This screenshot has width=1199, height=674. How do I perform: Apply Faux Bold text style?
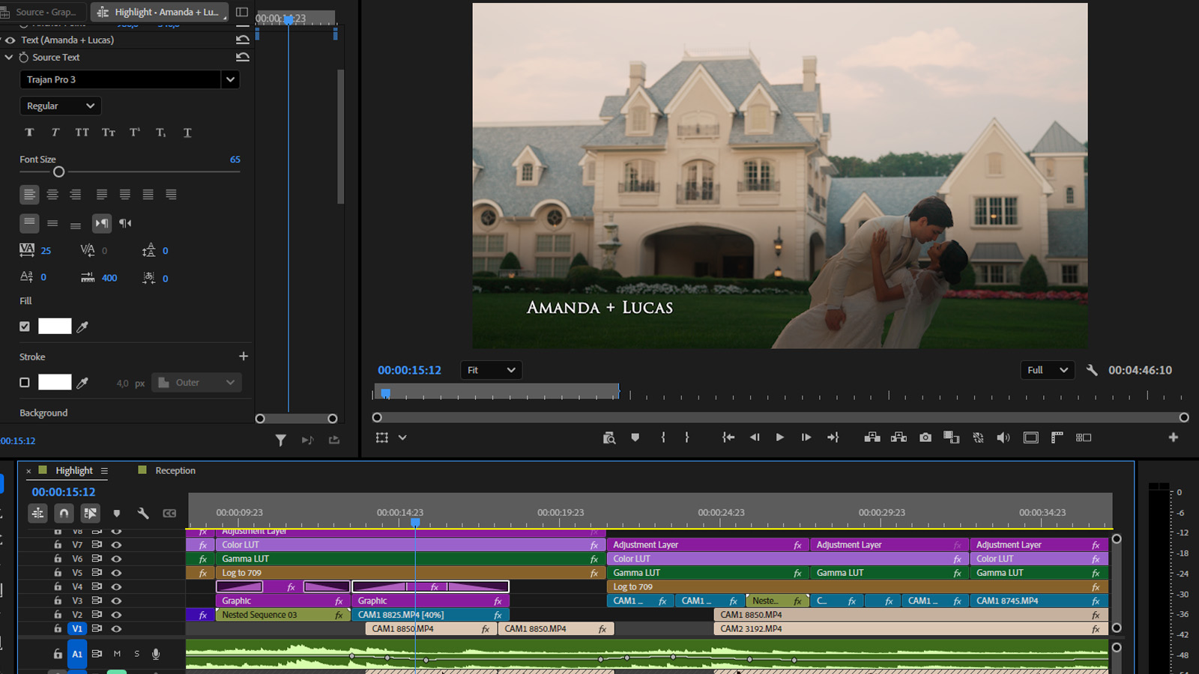tap(29, 133)
